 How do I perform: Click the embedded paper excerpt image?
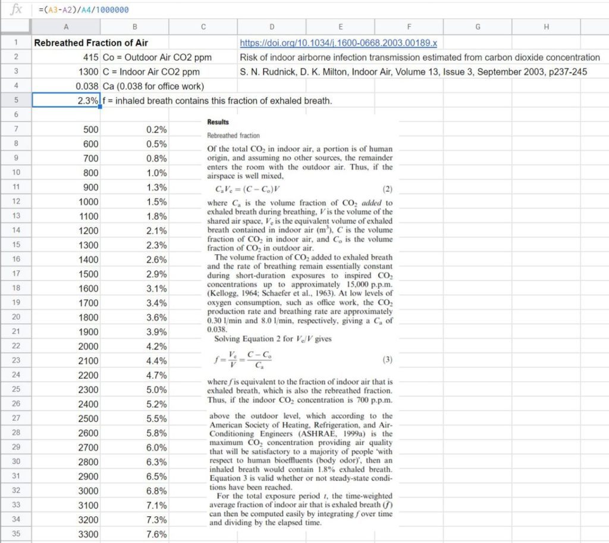click(300, 322)
